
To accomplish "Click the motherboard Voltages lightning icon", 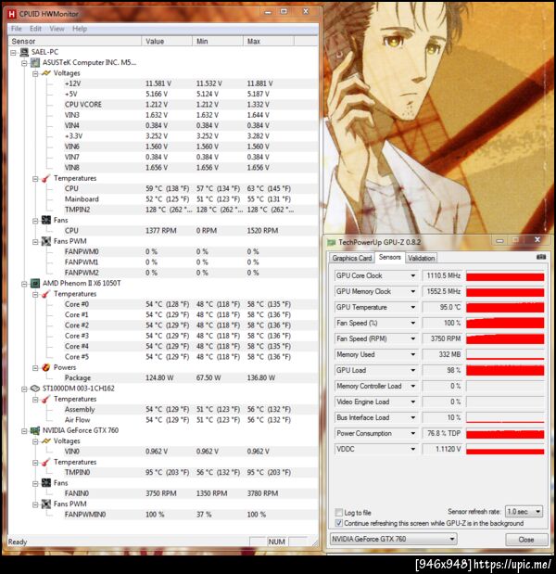I will (46, 73).
